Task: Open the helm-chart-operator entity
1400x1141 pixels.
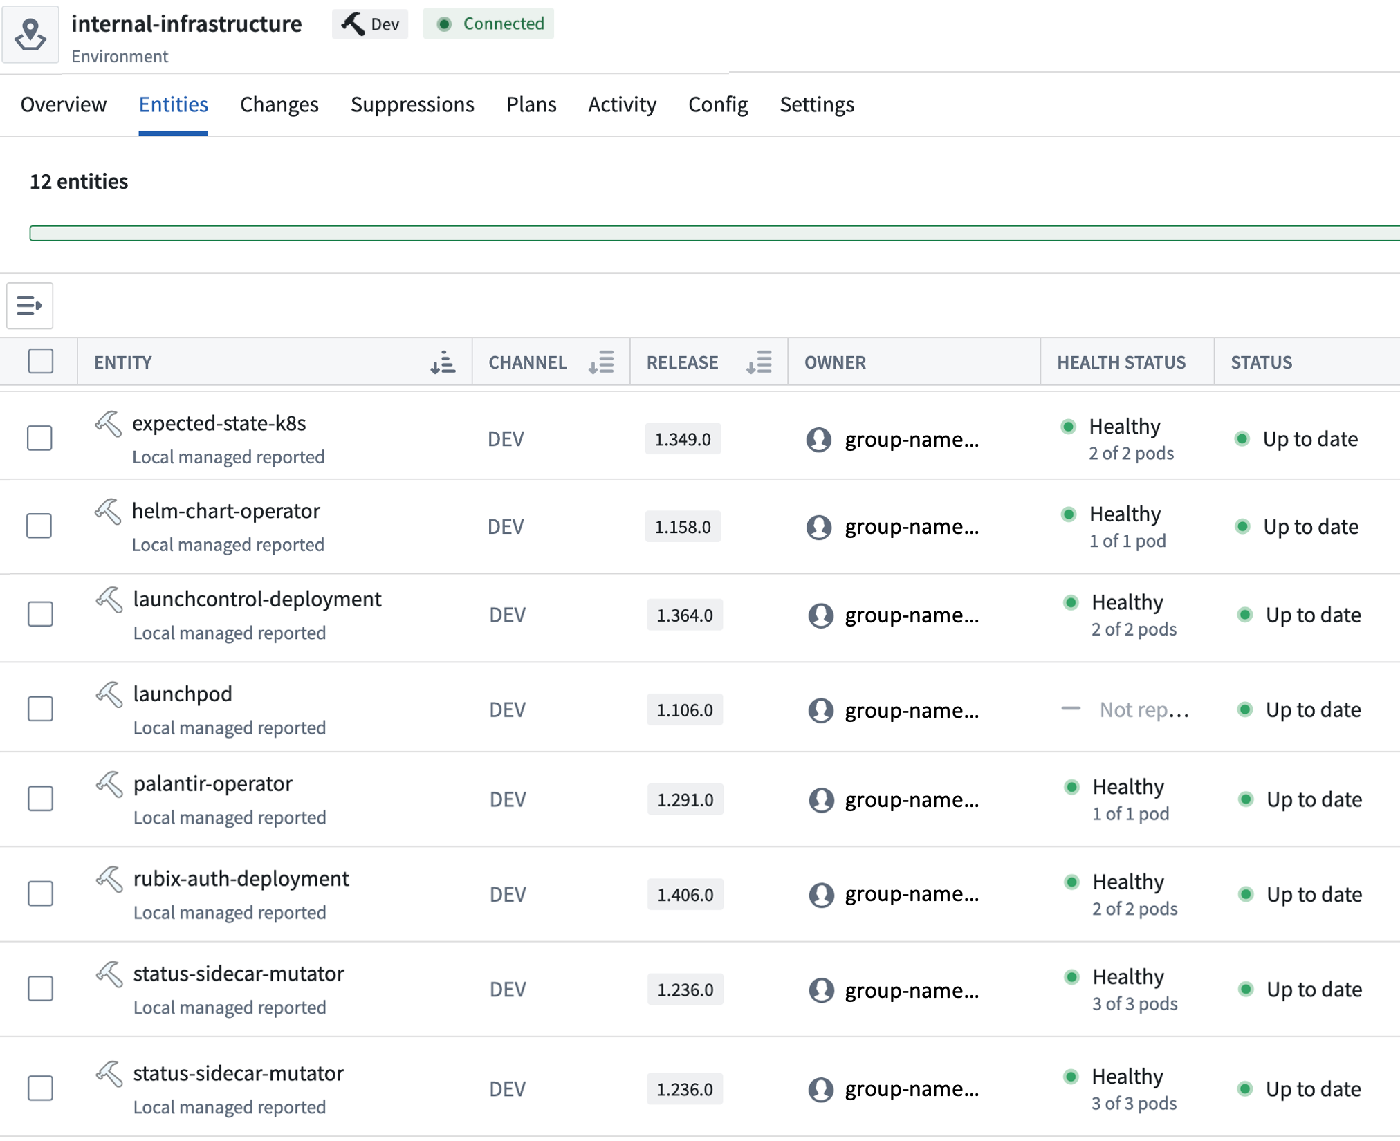Action: point(226,511)
